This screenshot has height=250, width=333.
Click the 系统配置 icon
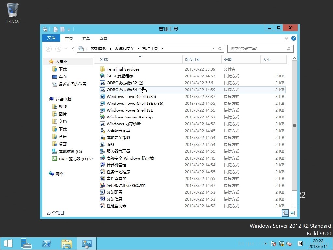[x=102, y=192]
